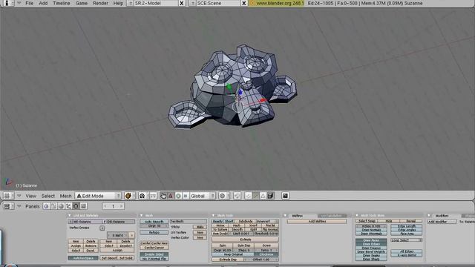The image size is (475, 267).
Task: Switch to Object context icon
Action: [68, 206]
